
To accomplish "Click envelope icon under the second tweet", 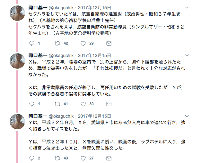I will (109, 104).
